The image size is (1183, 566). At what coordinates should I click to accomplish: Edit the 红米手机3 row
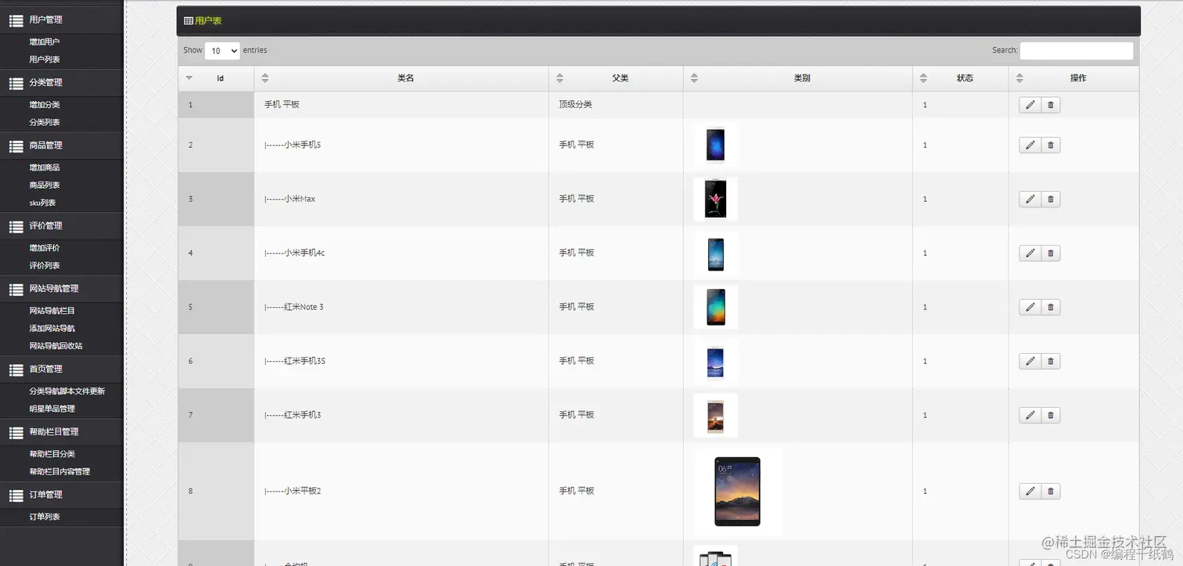click(1030, 415)
